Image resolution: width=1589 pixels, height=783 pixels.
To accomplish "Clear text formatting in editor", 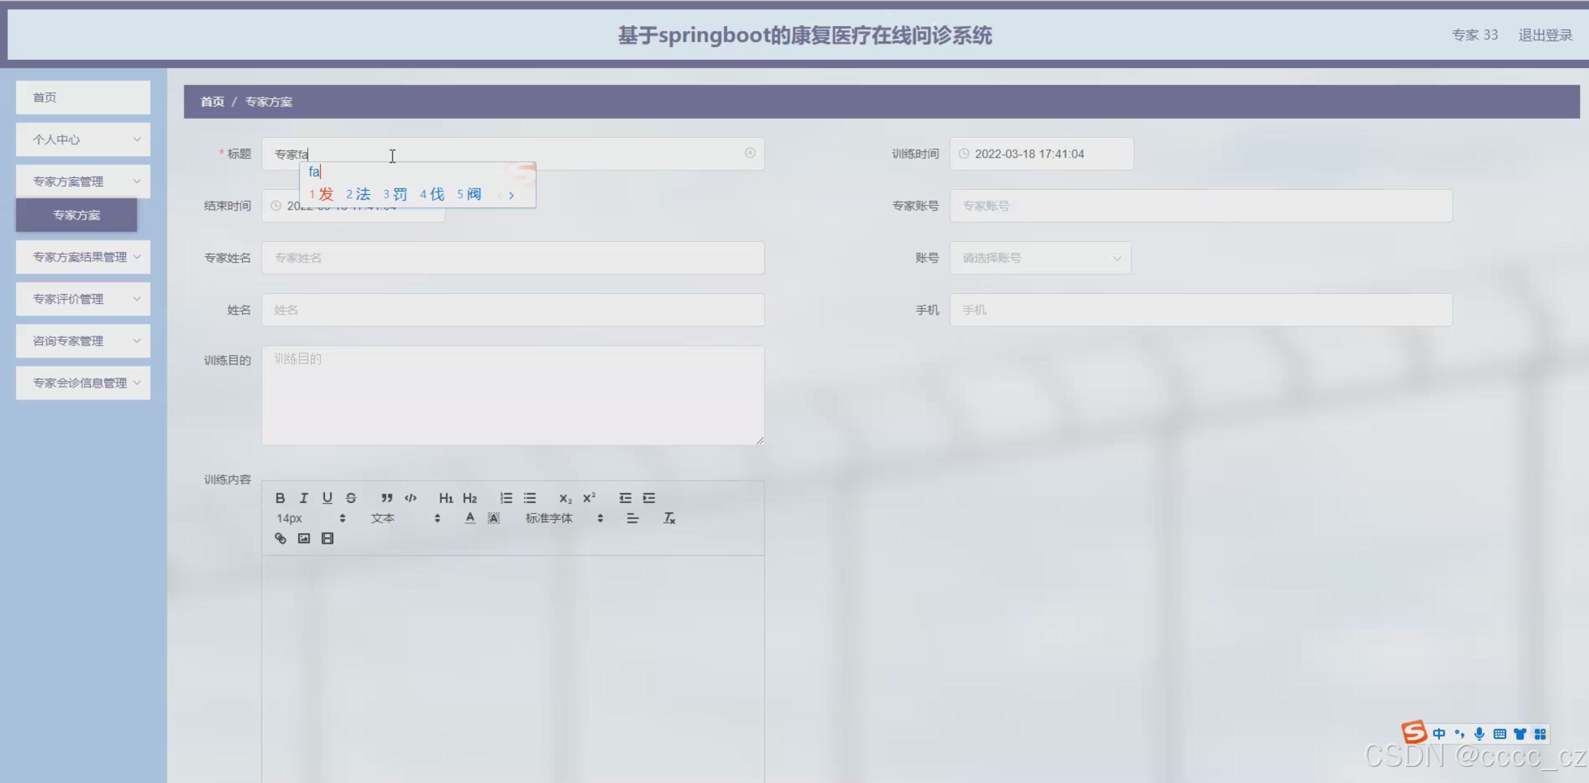I will pyautogui.click(x=669, y=518).
